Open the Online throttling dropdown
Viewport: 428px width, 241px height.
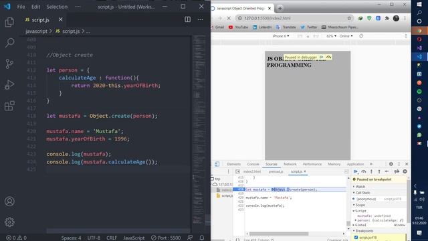coord(346,36)
